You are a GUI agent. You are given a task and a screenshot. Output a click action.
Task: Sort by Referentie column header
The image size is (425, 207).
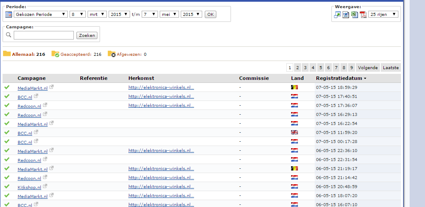pyautogui.click(x=94, y=78)
